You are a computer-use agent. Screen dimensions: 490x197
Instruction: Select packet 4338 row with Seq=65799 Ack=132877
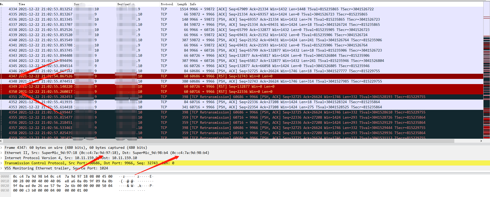click(x=242, y=30)
